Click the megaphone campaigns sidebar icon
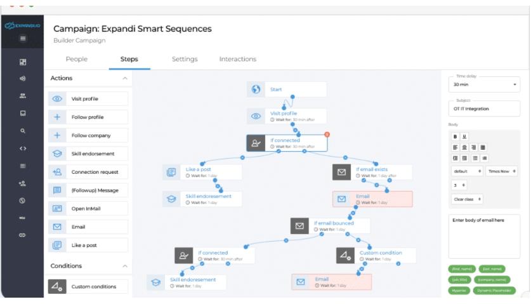531x304 pixels. (x=23, y=79)
